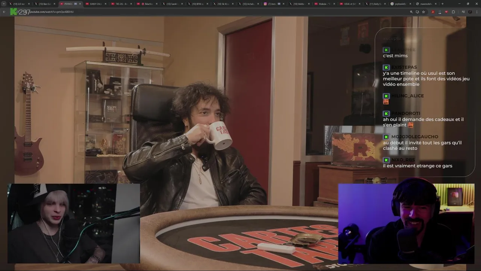Click the blond streamer webcam overlay

pos(74,224)
